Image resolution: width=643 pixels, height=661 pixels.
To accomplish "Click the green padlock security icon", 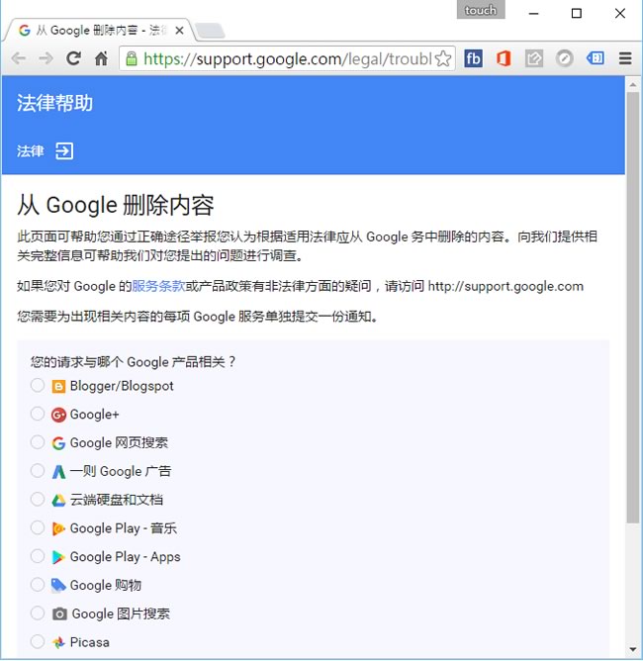I will [x=132, y=58].
